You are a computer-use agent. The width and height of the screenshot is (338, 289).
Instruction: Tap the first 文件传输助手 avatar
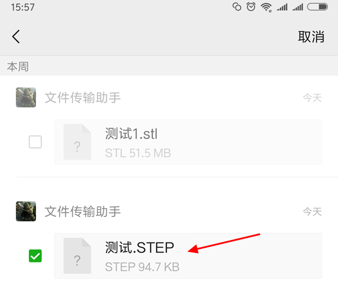point(26,97)
